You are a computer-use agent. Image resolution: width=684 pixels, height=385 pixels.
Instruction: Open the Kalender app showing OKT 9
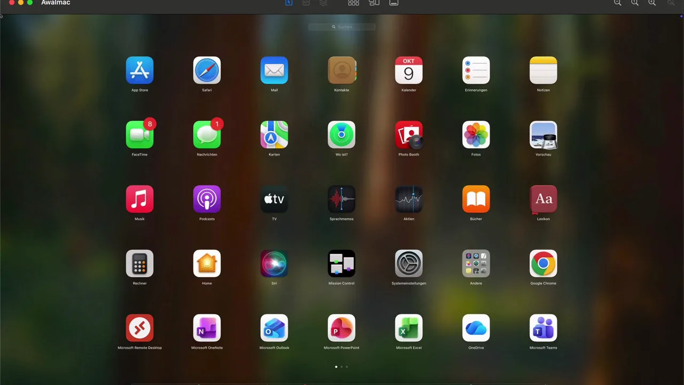click(409, 71)
